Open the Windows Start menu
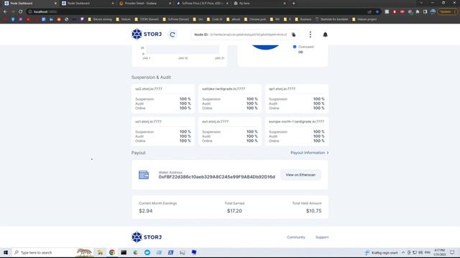 click(6, 252)
